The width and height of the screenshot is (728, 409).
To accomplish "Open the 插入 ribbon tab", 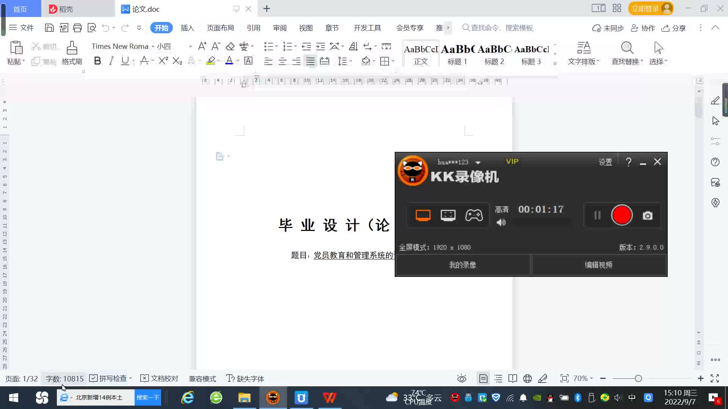I will 187,28.
